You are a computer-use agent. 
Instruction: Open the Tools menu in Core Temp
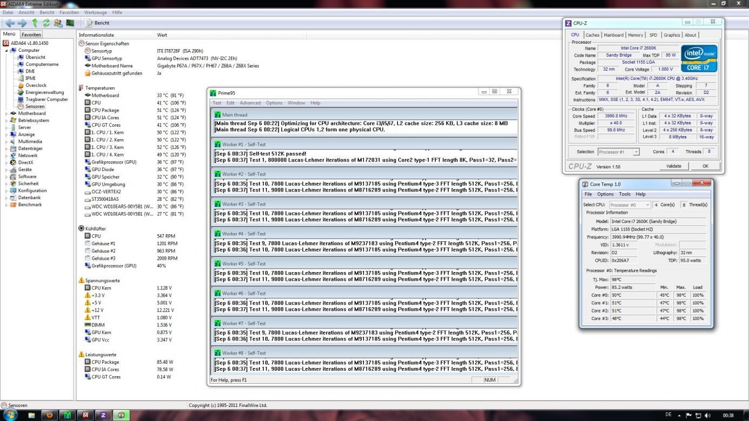(x=624, y=194)
